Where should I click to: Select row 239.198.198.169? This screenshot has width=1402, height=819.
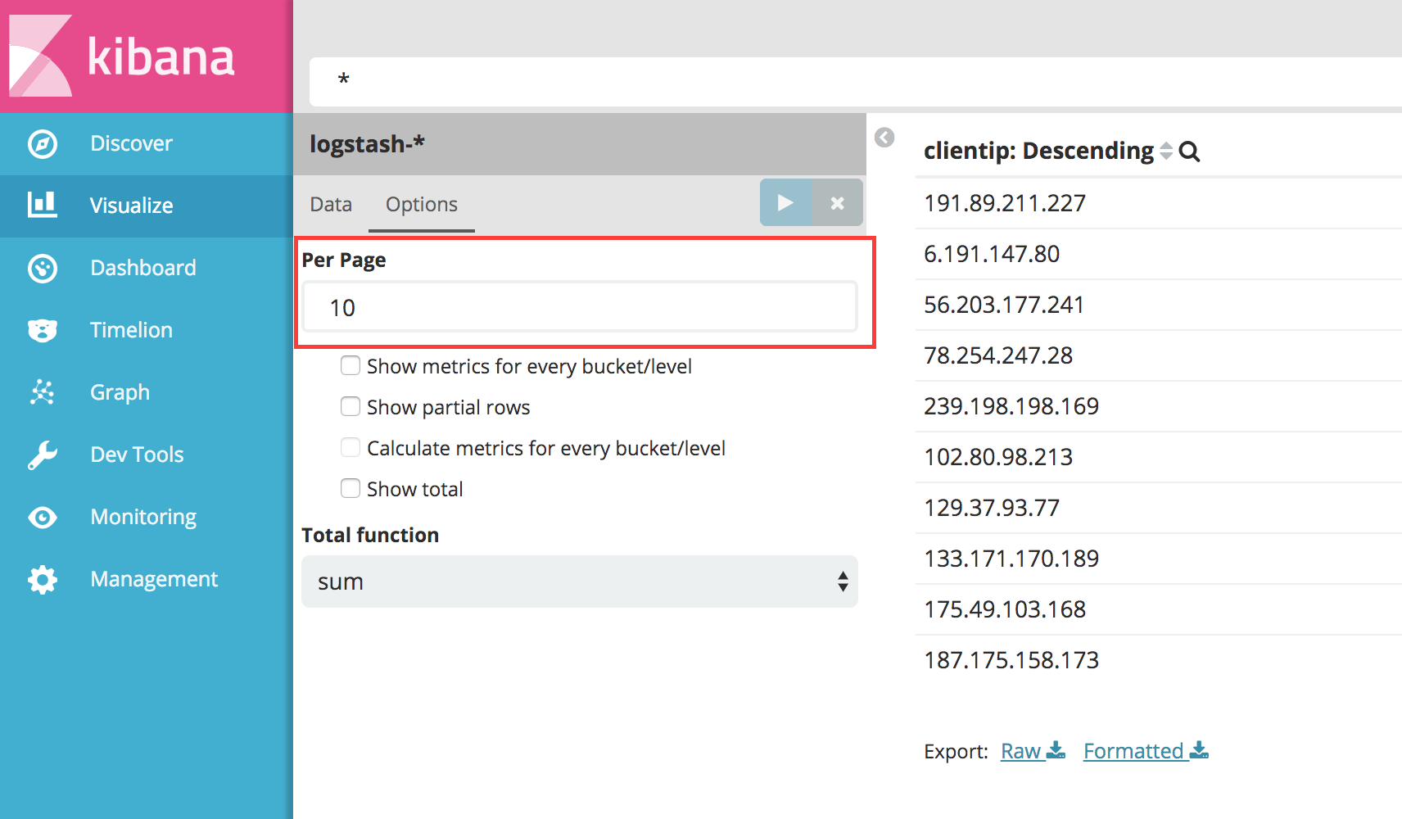[1159, 406]
